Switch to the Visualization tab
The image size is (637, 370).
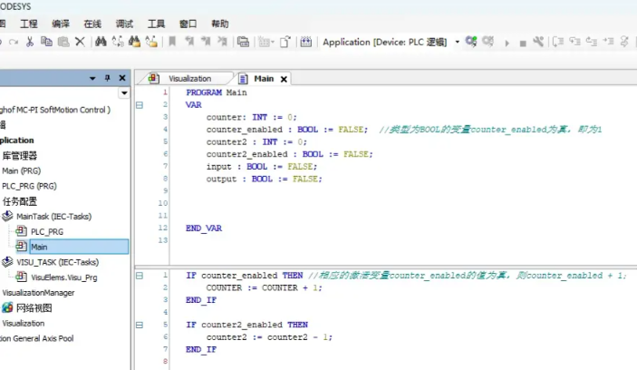click(188, 79)
